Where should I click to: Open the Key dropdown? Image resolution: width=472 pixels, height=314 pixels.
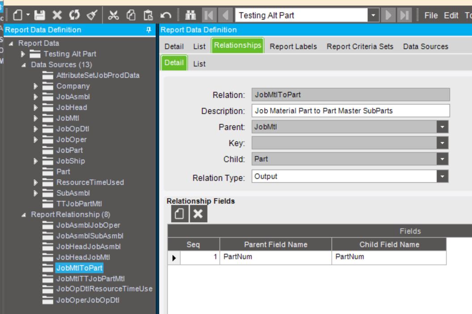click(x=442, y=143)
